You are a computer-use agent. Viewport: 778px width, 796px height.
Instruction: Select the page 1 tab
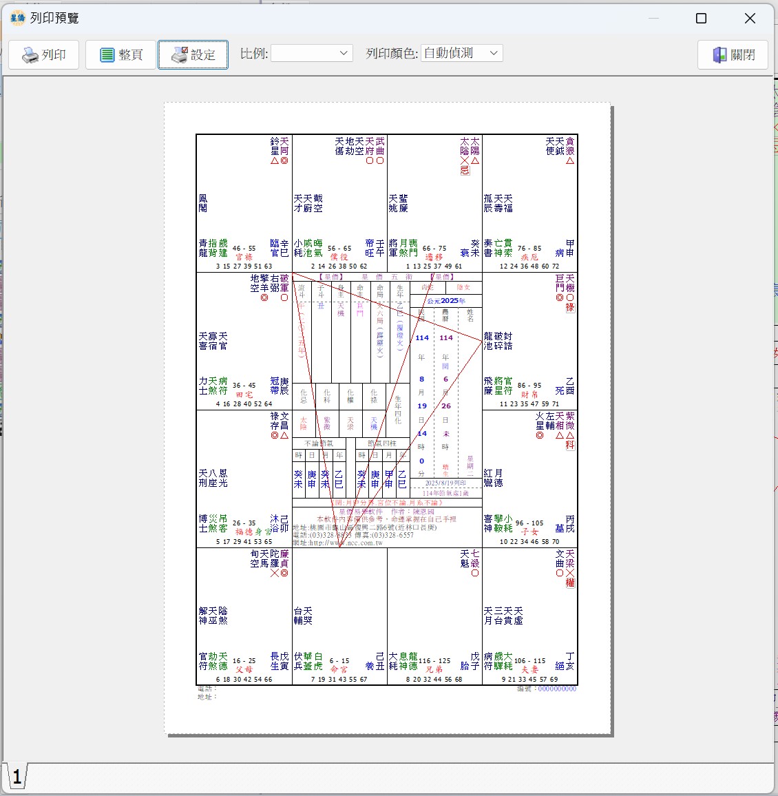tap(17, 777)
